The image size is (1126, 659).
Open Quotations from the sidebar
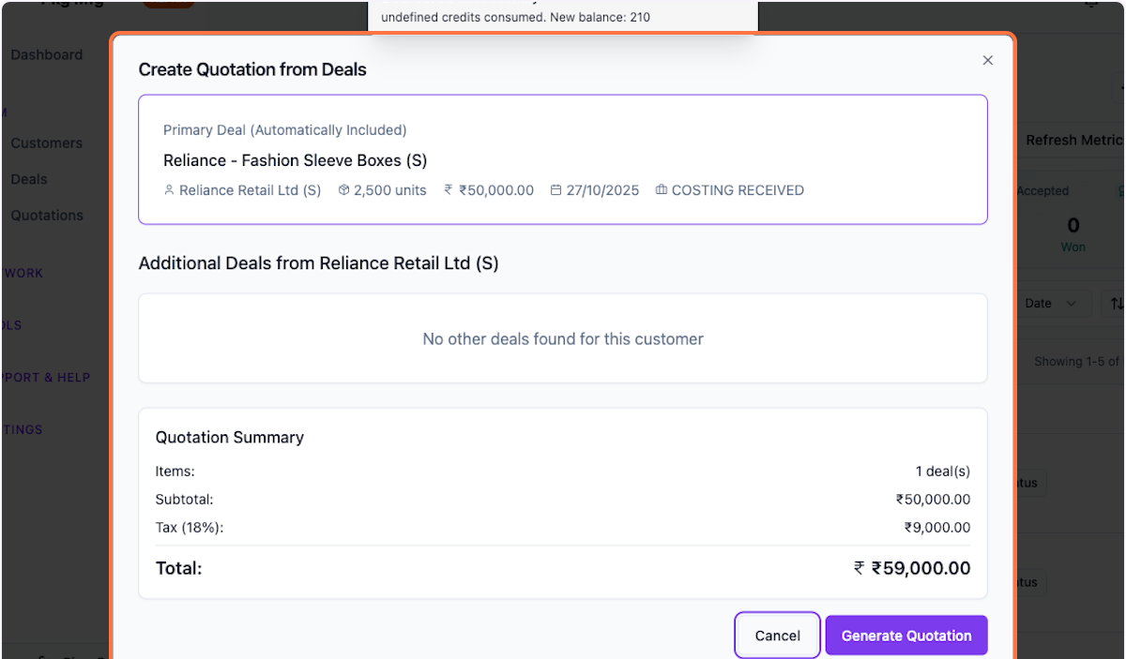tap(46, 215)
